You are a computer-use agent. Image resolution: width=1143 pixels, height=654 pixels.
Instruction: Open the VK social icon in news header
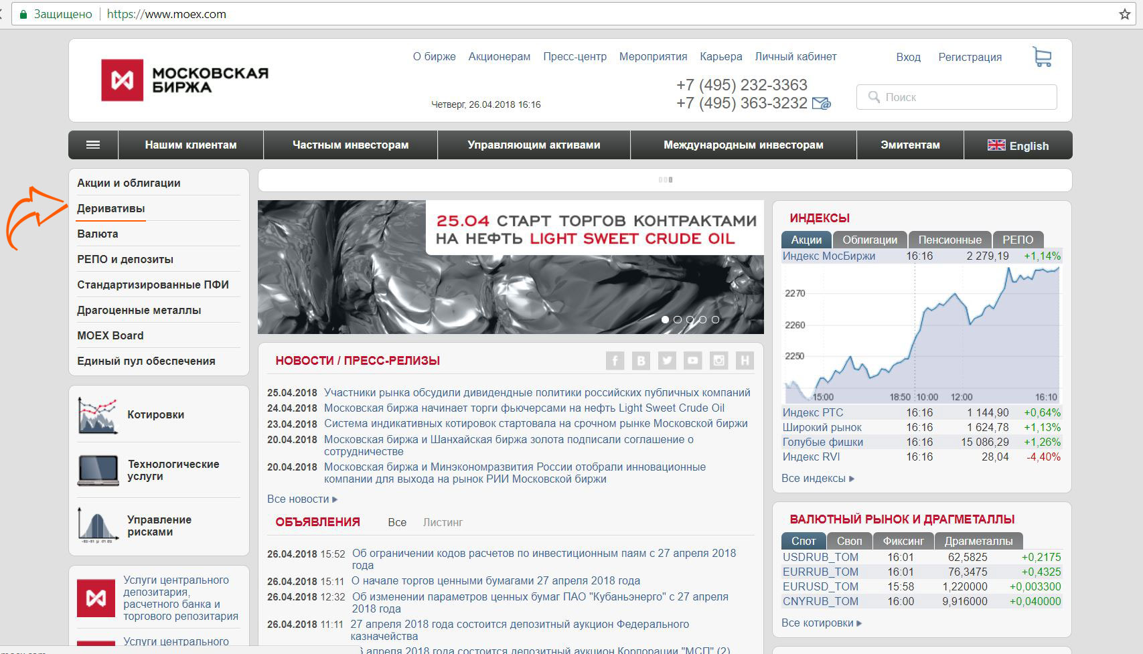(x=641, y=361)
